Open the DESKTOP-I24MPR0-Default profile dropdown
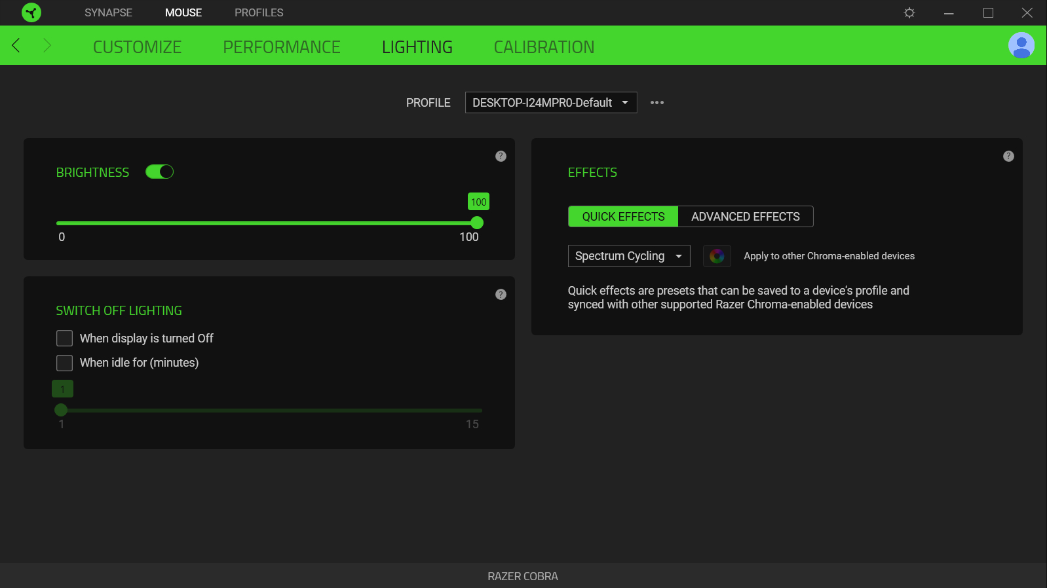 tap(551, 103)
